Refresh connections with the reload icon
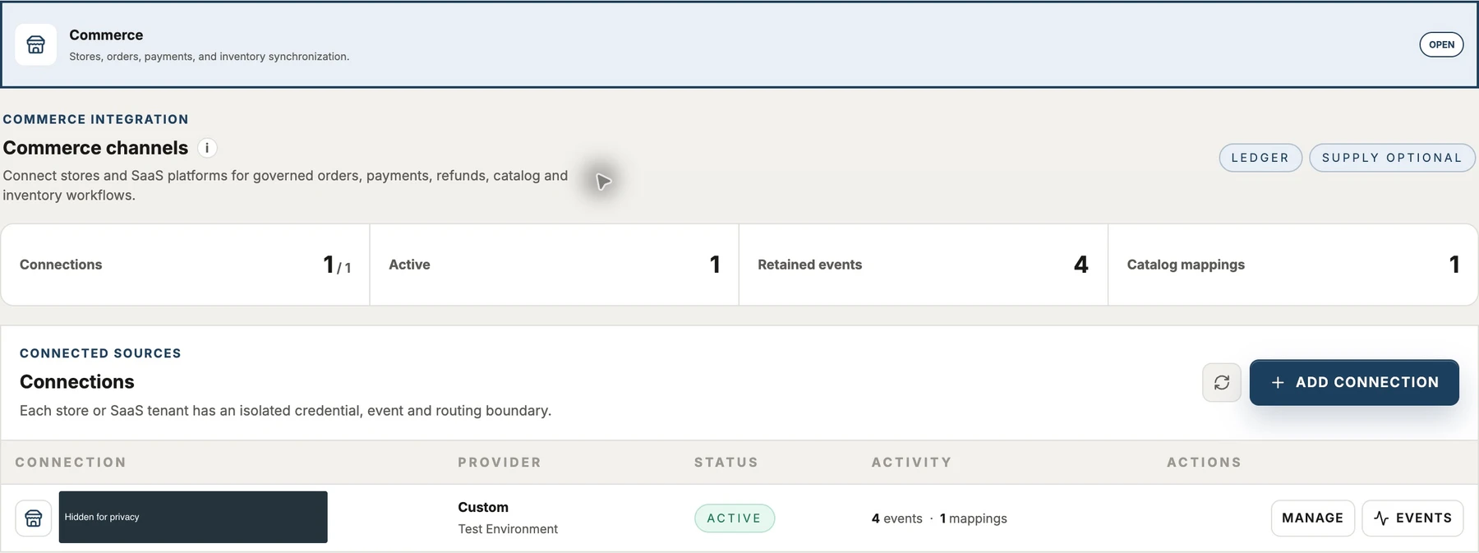 [1222, 382]
